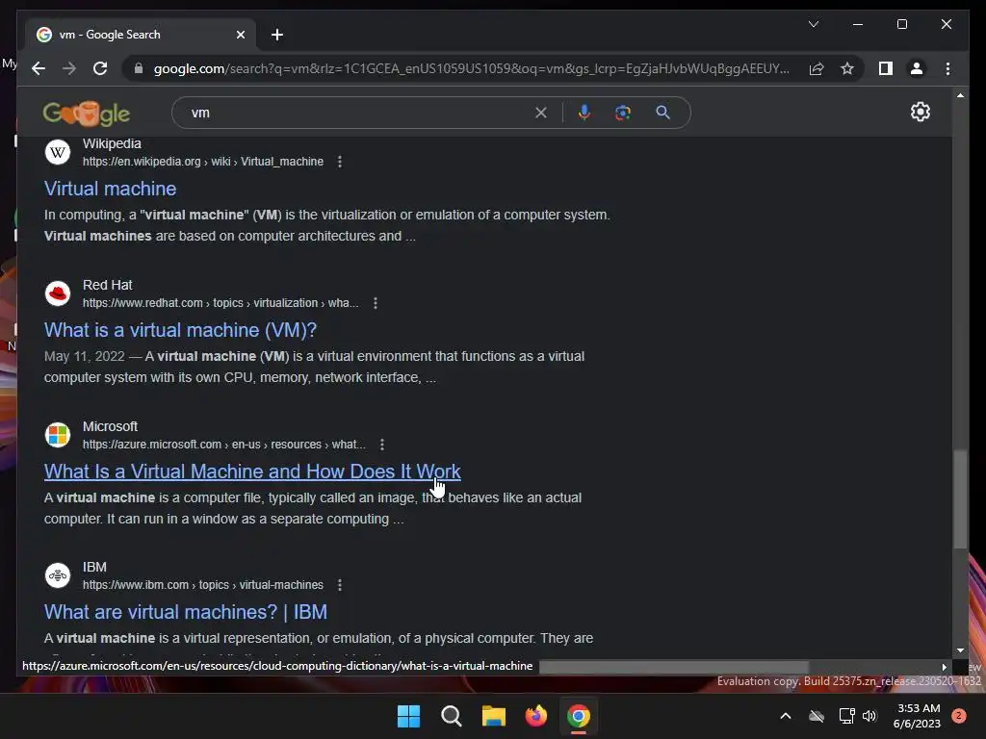Open Windows taskbar search

pos(451,716)
